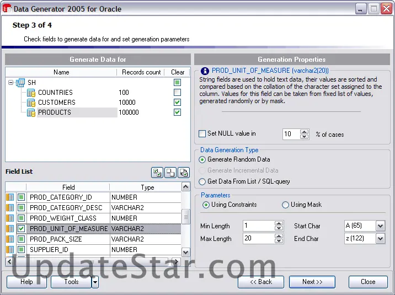Click the field icon beside PROD_WEIGHT_CLASS

click(x=10, y=218)
